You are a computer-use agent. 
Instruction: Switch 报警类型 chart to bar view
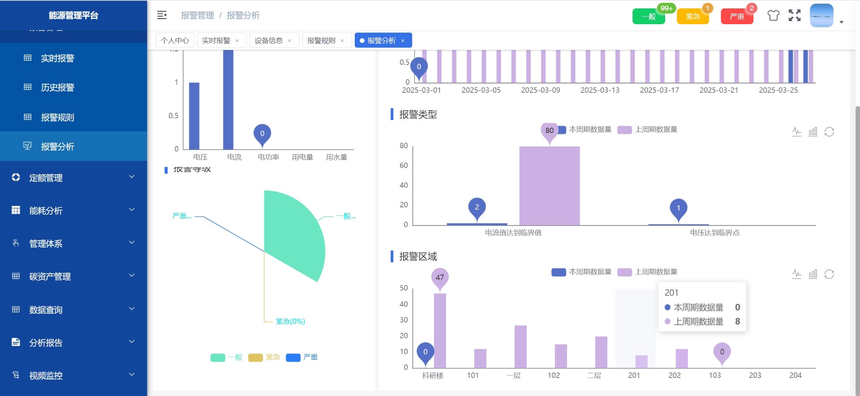(813, 132)
